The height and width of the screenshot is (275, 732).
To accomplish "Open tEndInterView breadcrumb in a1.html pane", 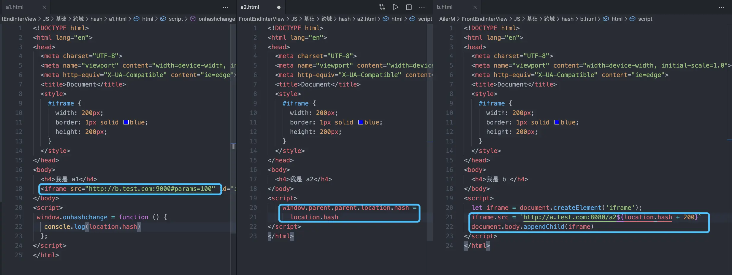I will (19, 19).
